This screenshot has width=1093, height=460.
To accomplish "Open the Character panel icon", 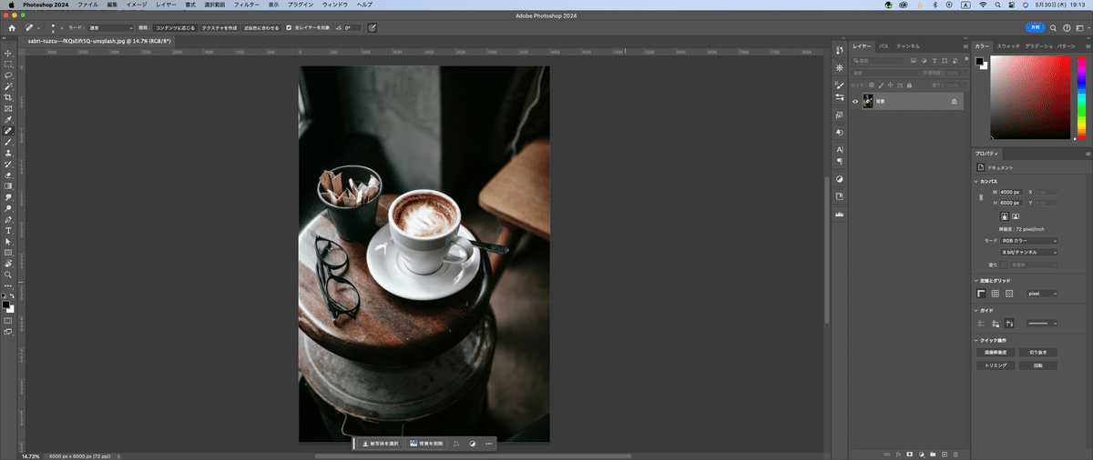I will (840, 148).
